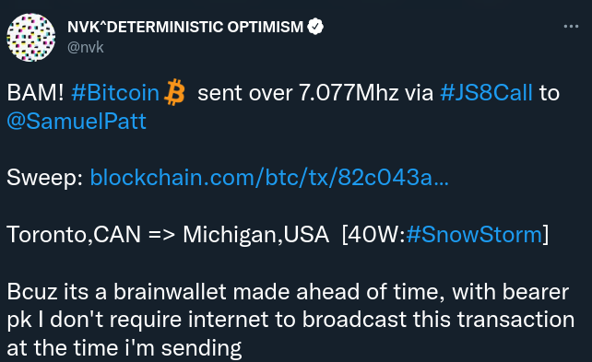This screenshot has width=592, height=362.
Task: Open the more options three-dot menu
Action: (571, 27)
